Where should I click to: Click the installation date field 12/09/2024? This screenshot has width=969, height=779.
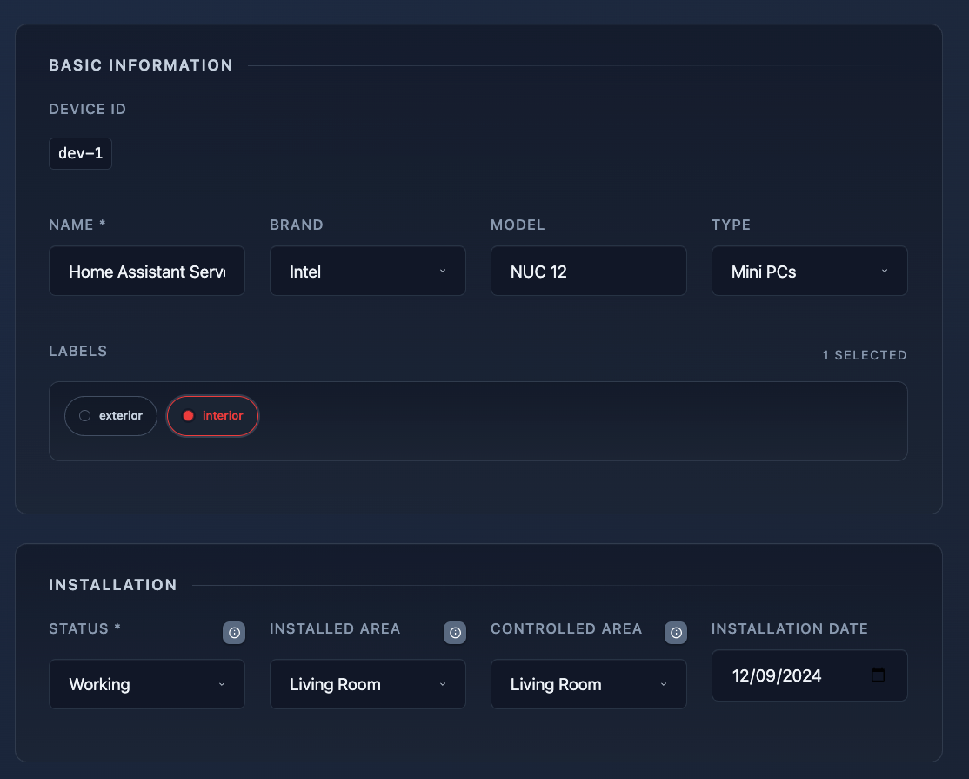(810, 675)
